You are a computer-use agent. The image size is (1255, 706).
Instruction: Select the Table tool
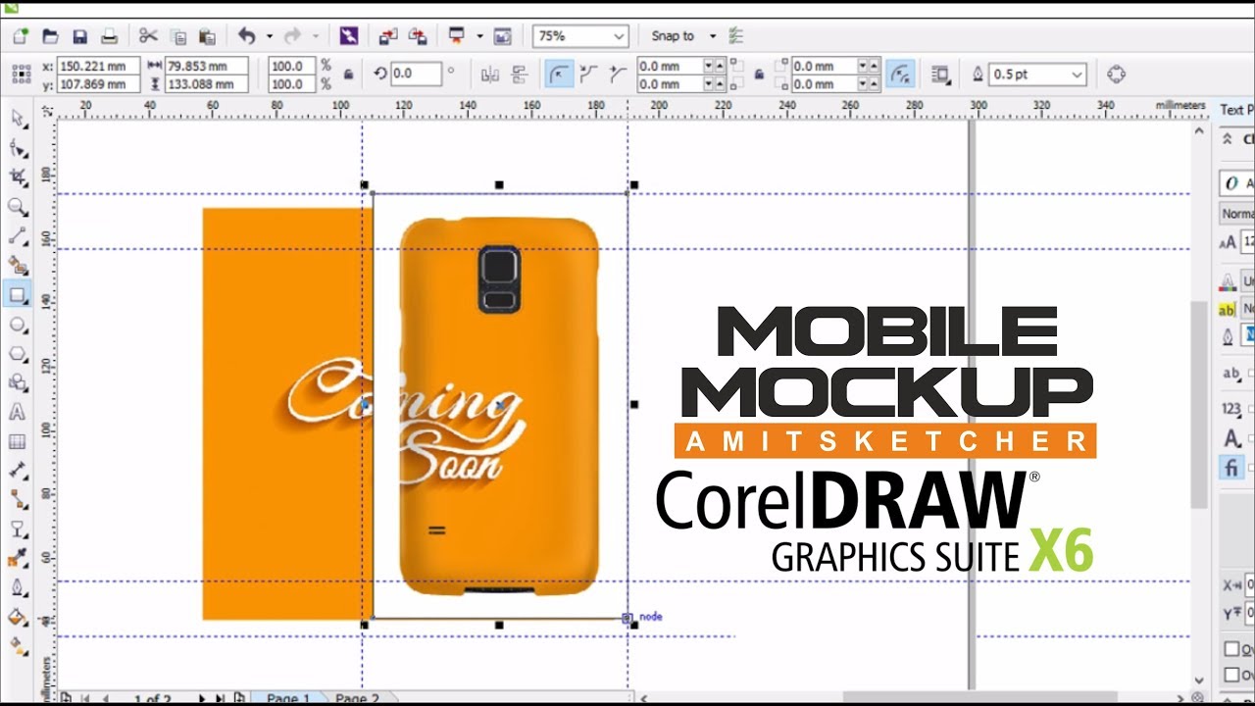(18, 441)
